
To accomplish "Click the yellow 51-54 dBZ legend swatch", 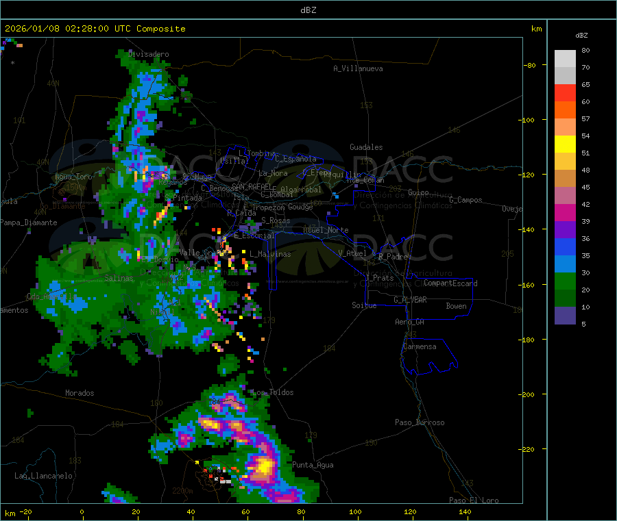I will [x=565, y=144].
